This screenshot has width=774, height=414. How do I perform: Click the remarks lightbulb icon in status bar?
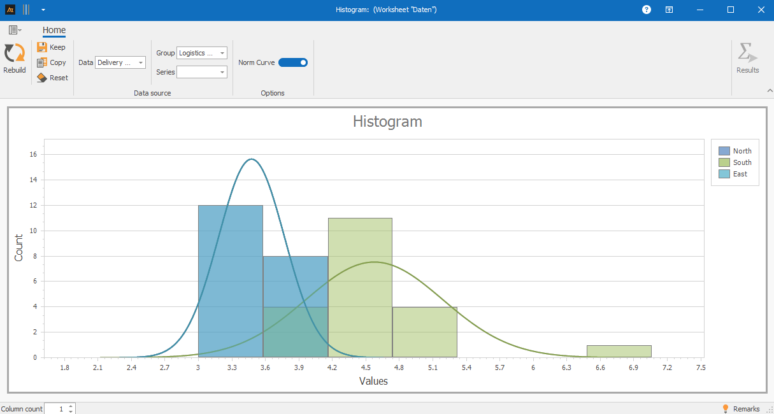coord(725,408)
